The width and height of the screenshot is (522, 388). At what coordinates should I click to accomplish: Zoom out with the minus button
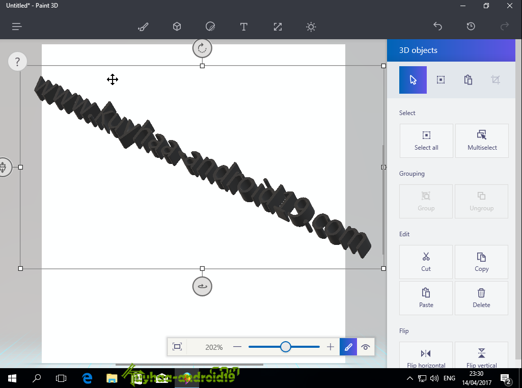pyautogui.click(x=237, y=347)
